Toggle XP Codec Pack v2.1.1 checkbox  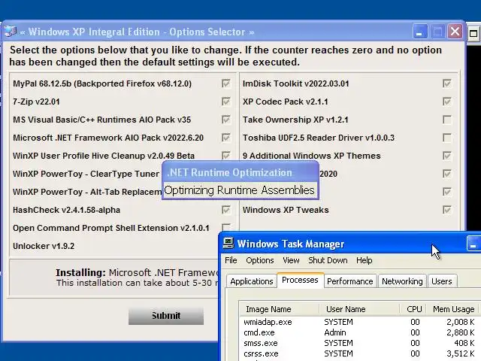tap(447, 102)
